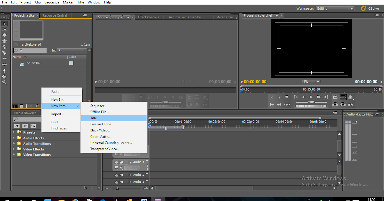Click the CS Live button
The image size is (384, 201).
click(370, 9)
